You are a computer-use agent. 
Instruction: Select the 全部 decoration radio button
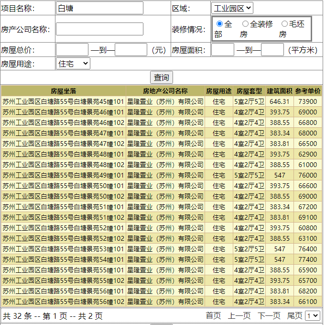click(219, 24)
